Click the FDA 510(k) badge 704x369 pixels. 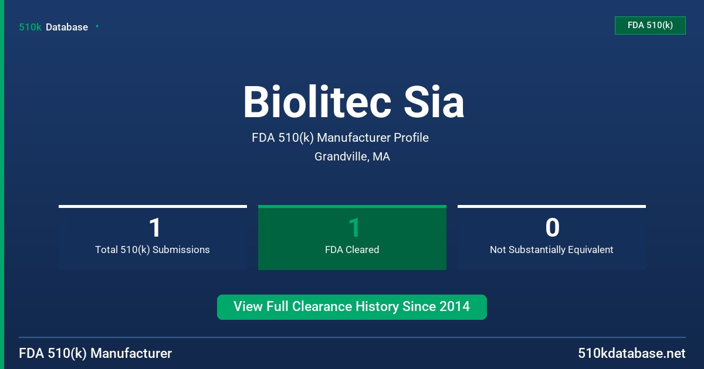point(650,25)
